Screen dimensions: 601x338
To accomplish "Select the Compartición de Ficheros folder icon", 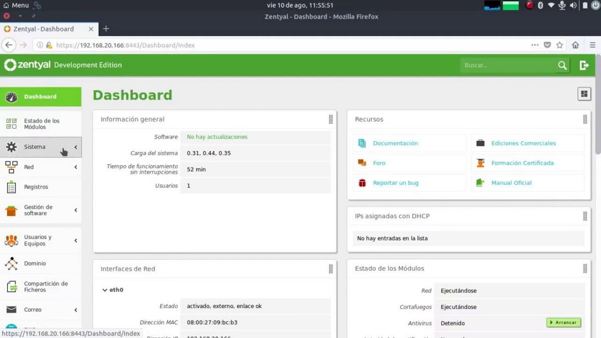I will (x=11, y=286).
